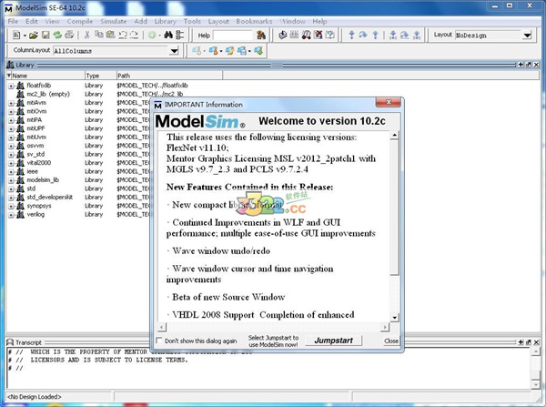The image size is (546, 407).
Task: Open the Bookmarks menu
Action: coord(255,20)
